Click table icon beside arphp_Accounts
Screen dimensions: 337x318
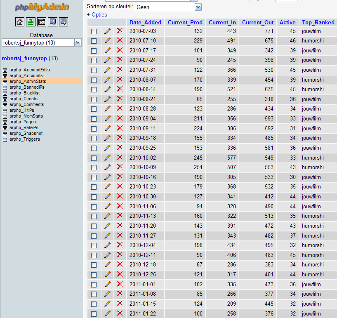[x=5, y=76]
